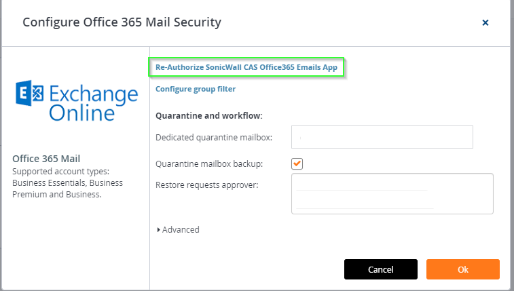514x291 pixels.
Task: Click the Dedicated quarantine mailbox label
Action: pyautogui.click(x=214, y=137)
